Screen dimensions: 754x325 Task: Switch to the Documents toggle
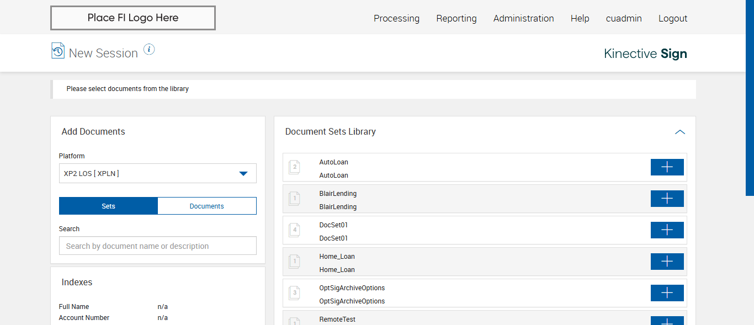[206, 206]
